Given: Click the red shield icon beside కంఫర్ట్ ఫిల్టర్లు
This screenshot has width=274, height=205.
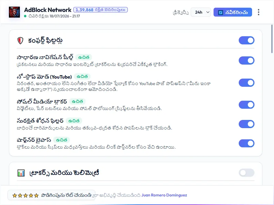Looking at the screenshot, I should click(21, 40).
